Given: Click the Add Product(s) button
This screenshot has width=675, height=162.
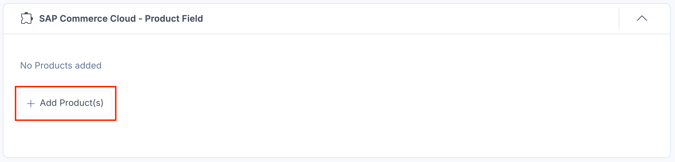Looking at the screenshot, I should [66, 104].
